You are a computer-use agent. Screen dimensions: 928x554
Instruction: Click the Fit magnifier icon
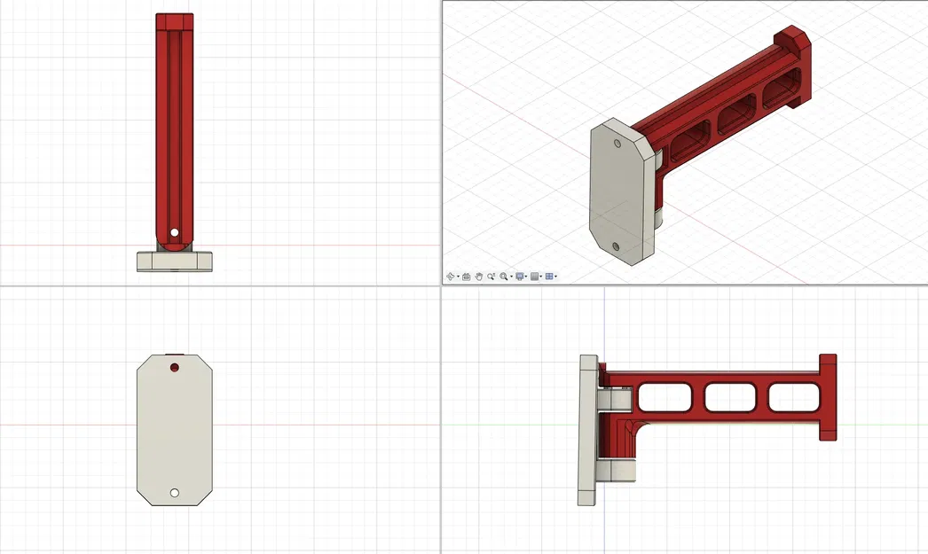pyautogui.click(x=503, y=276)
